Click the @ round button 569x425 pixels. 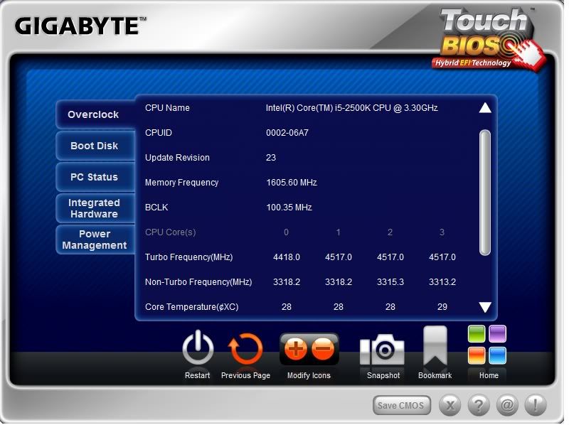[507, 405]
